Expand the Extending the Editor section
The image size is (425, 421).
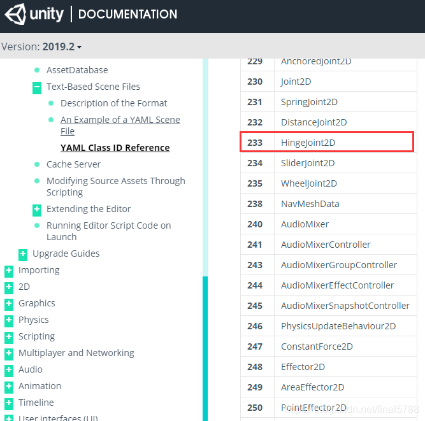pos(37,210)
